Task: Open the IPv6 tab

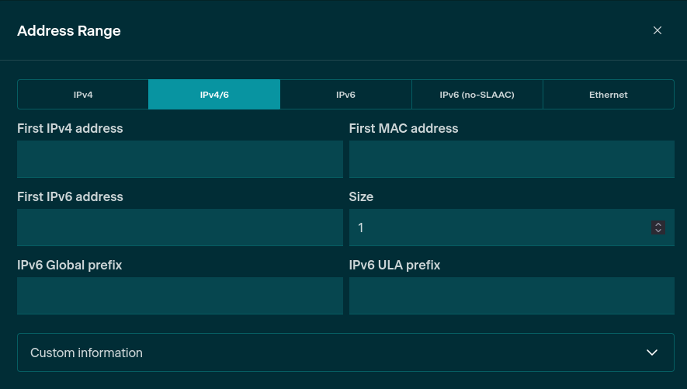Action: click(345, 95)
